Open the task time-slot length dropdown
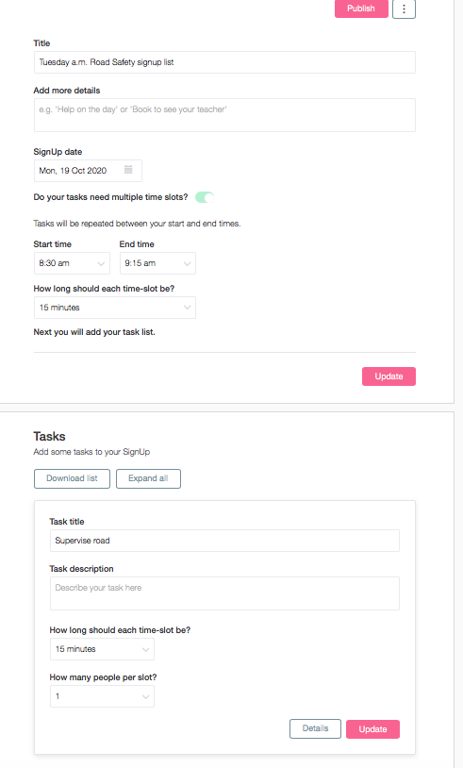 (x=102, y=649)
